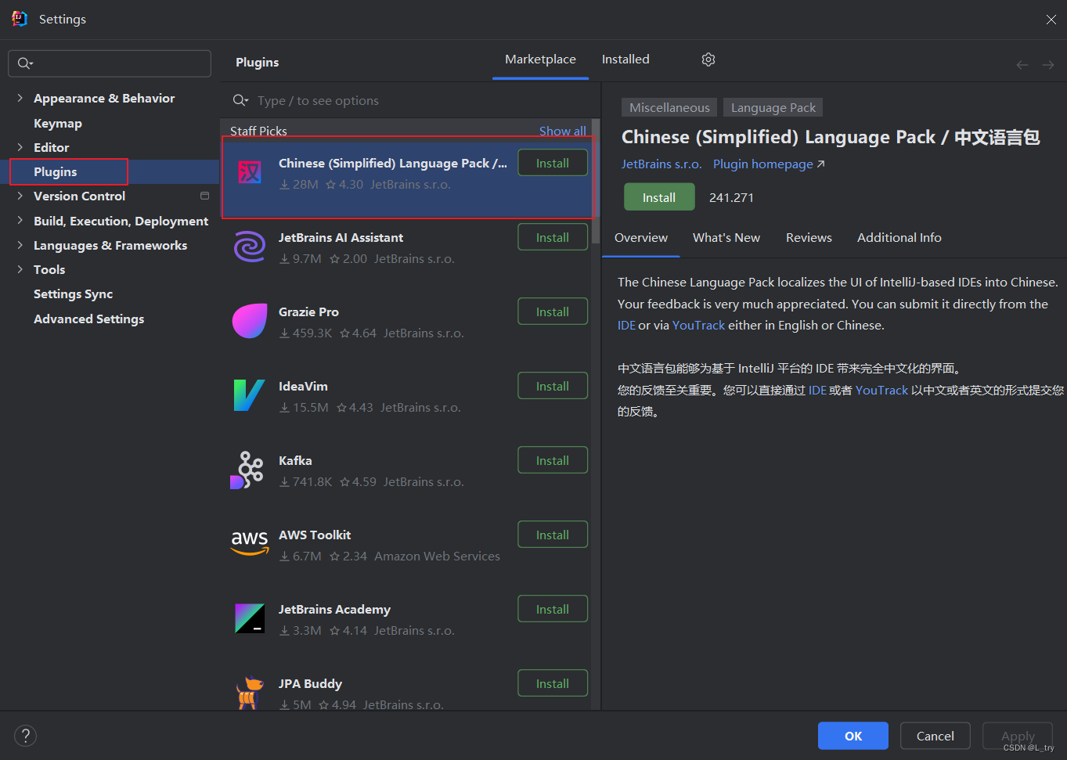Select the IdeaVim plugin name
This screenshot has width=1067, height=760.
click(303, 387)
